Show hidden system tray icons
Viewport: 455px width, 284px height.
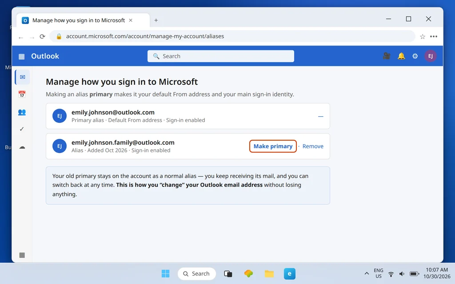[367, 273]
